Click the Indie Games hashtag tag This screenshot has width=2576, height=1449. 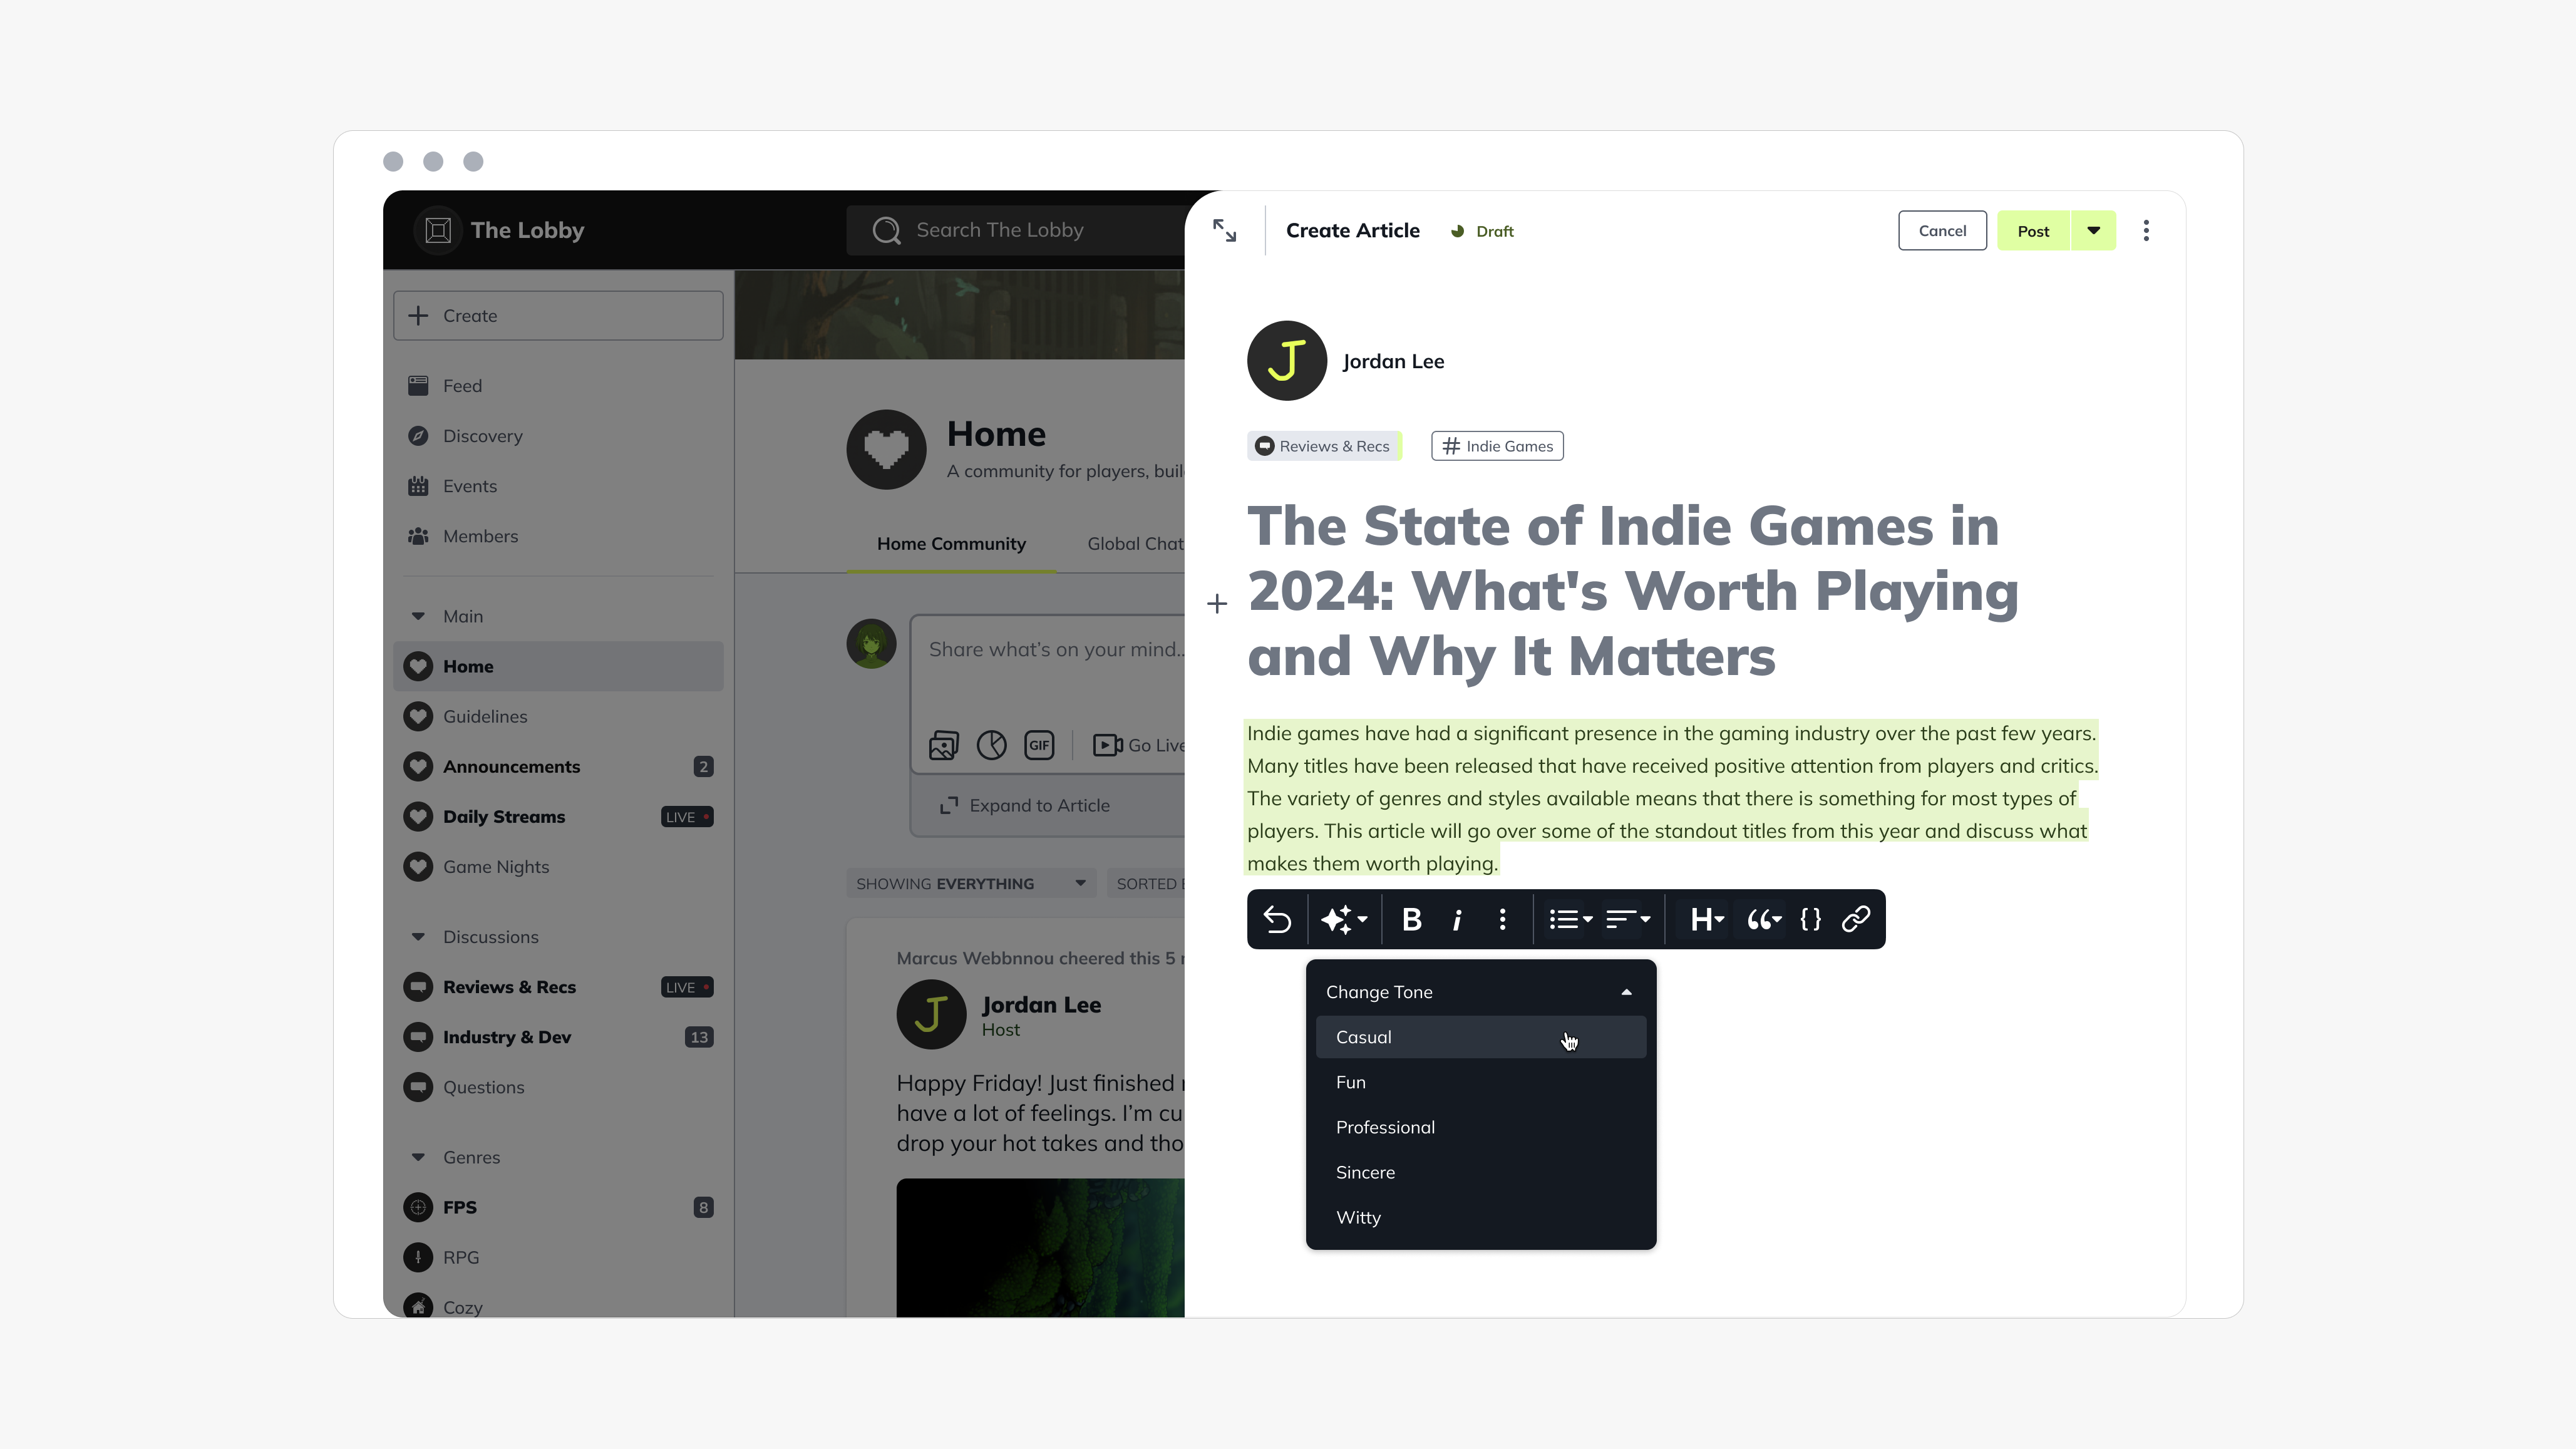tap(1497, 446)
